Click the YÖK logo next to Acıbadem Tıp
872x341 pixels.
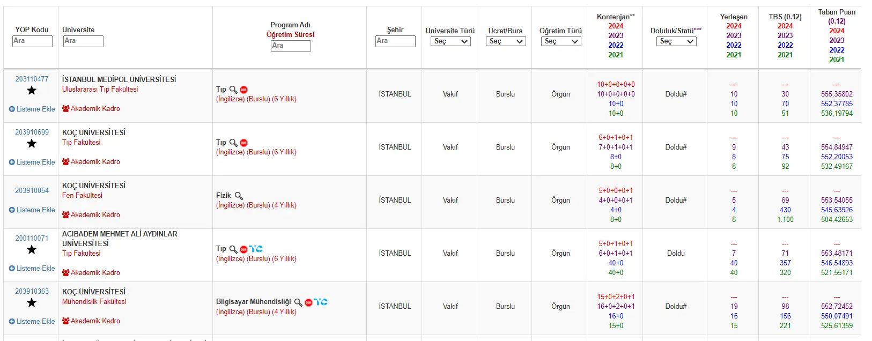(x=256, y=249)
